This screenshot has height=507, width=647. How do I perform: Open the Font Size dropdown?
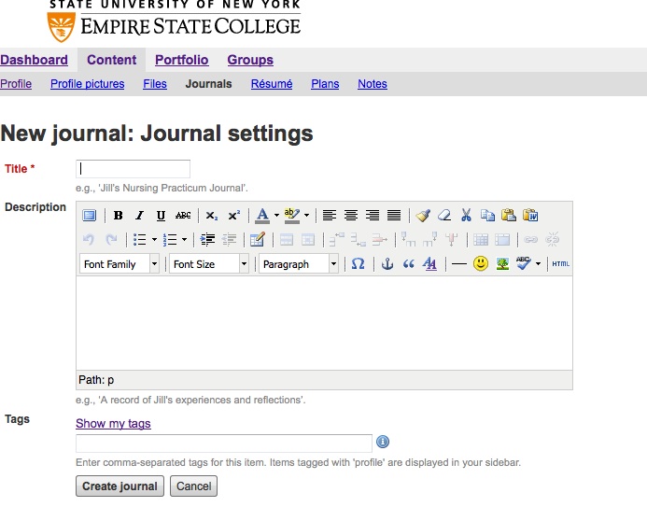point(209,264)
